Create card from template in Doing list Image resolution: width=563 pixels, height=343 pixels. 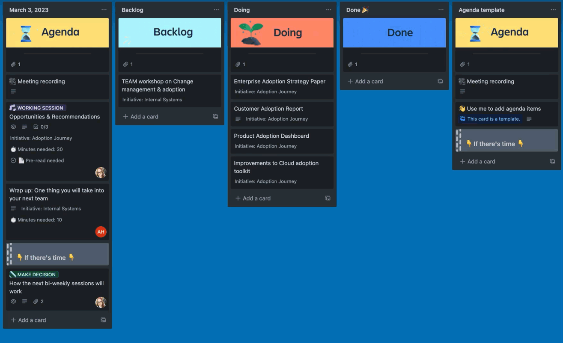click(x=328, y=198)
